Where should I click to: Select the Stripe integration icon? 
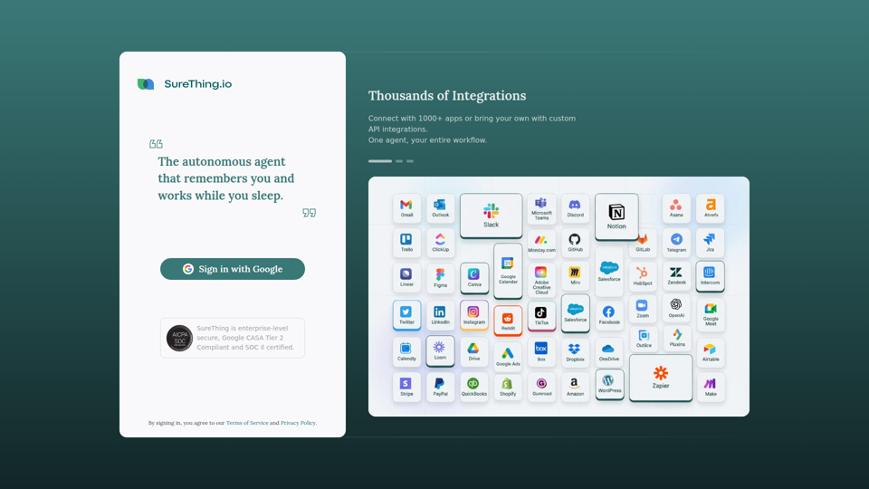pyautogui.click(x=406, y=387)
